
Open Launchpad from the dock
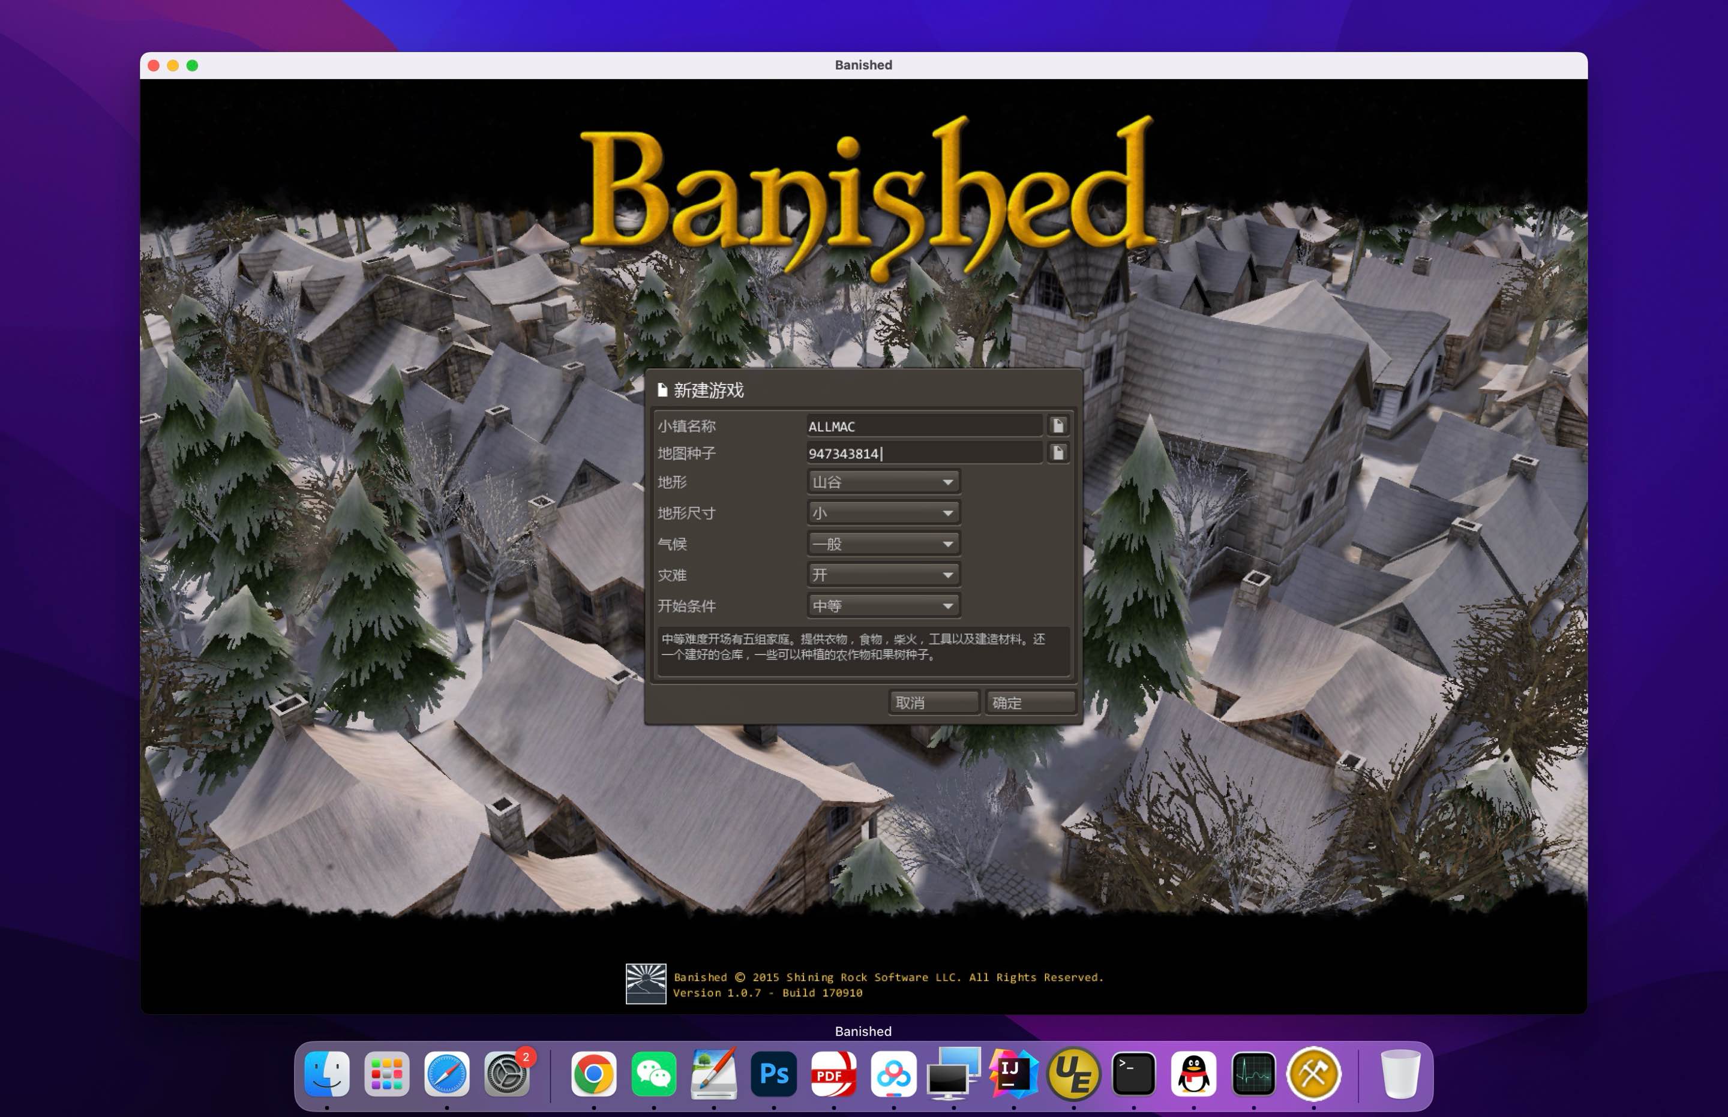pyautogui.click(x=386, y=1074)
